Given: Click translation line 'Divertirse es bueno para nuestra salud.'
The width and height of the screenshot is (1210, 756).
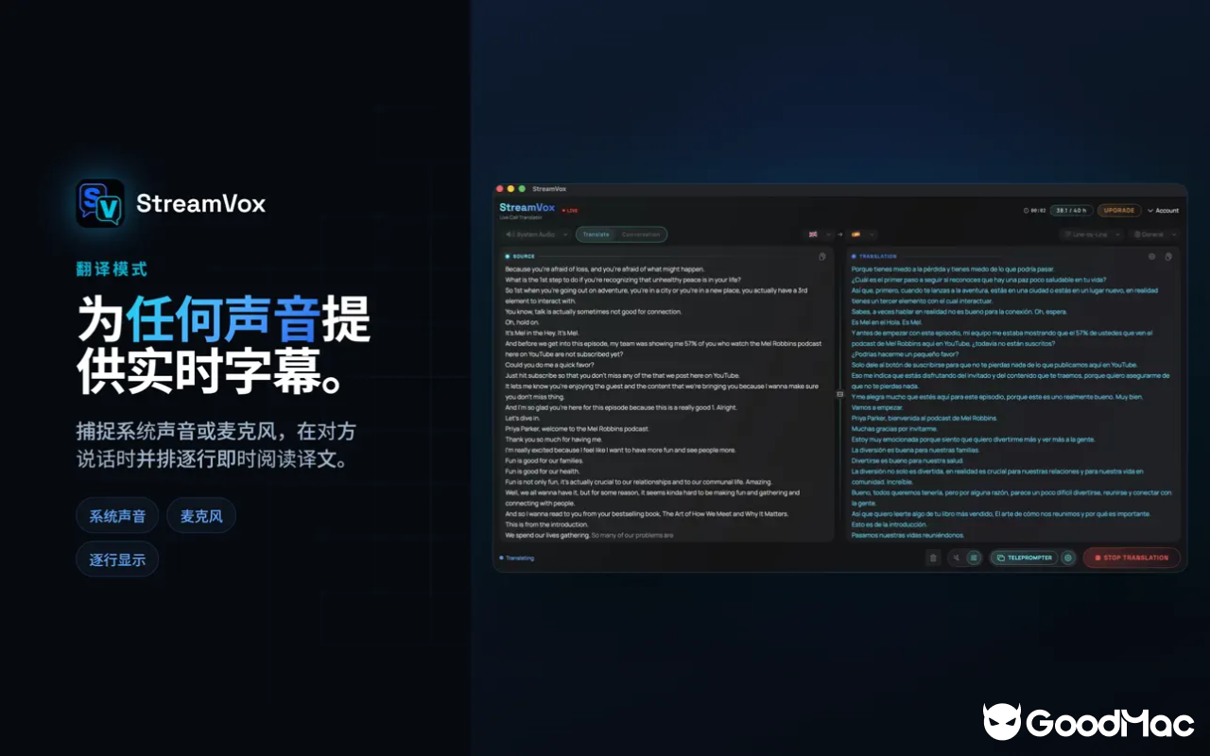Looking at the screenshot, I should coord(907,460).
